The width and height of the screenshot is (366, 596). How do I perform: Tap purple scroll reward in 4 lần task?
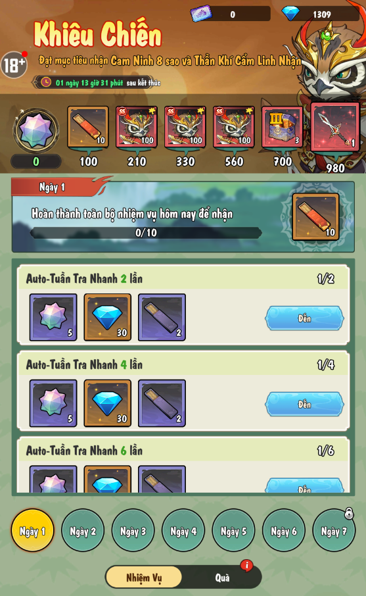(x=162, y=403)
